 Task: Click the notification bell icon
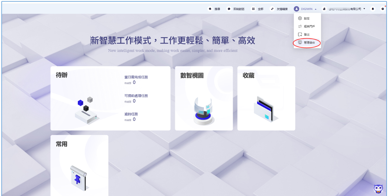click(x=373, y=9)
